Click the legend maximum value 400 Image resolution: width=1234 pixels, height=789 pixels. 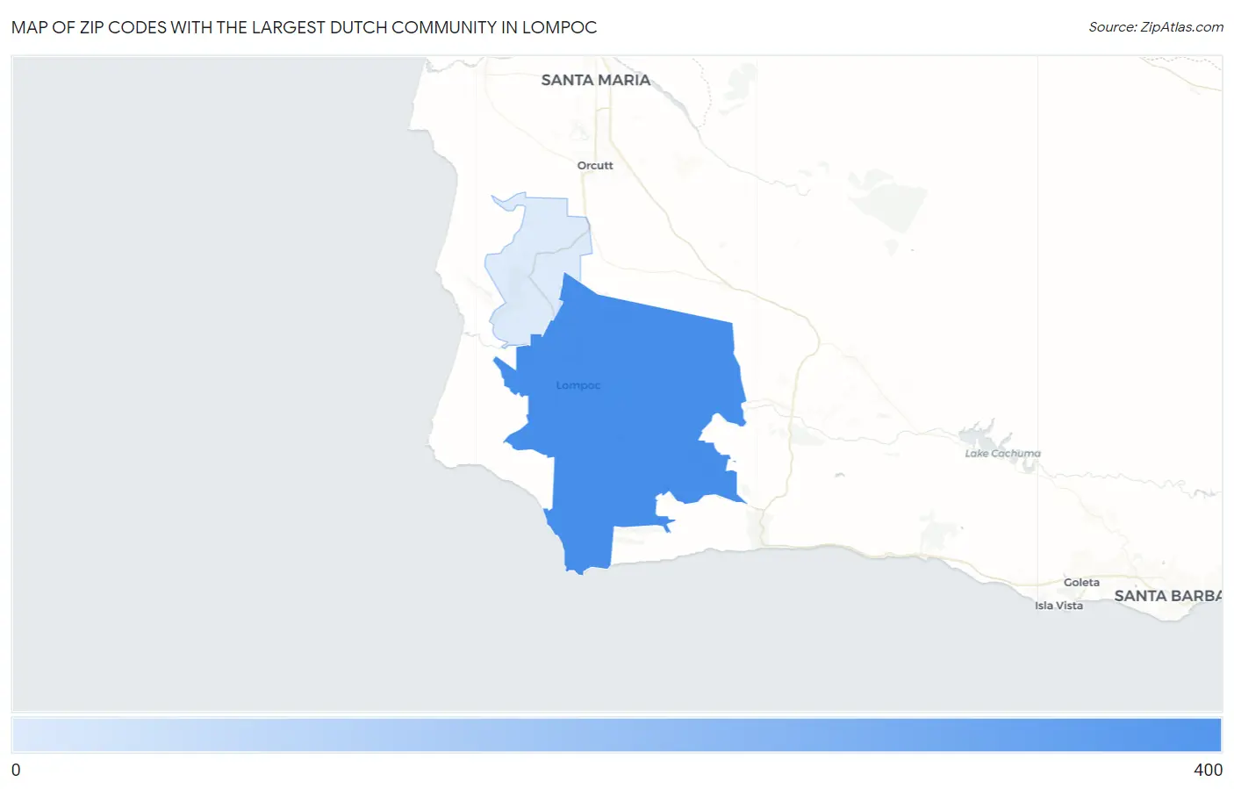coord(1208,770)
